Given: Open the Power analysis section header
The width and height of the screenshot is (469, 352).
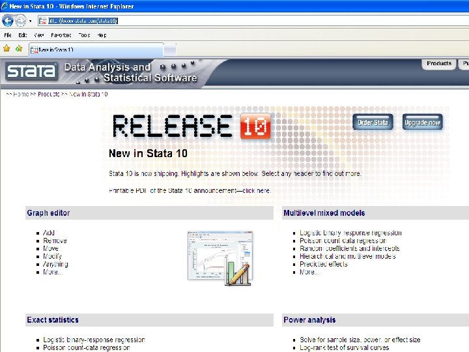Looking at the screenshot, I should [309, 319].
